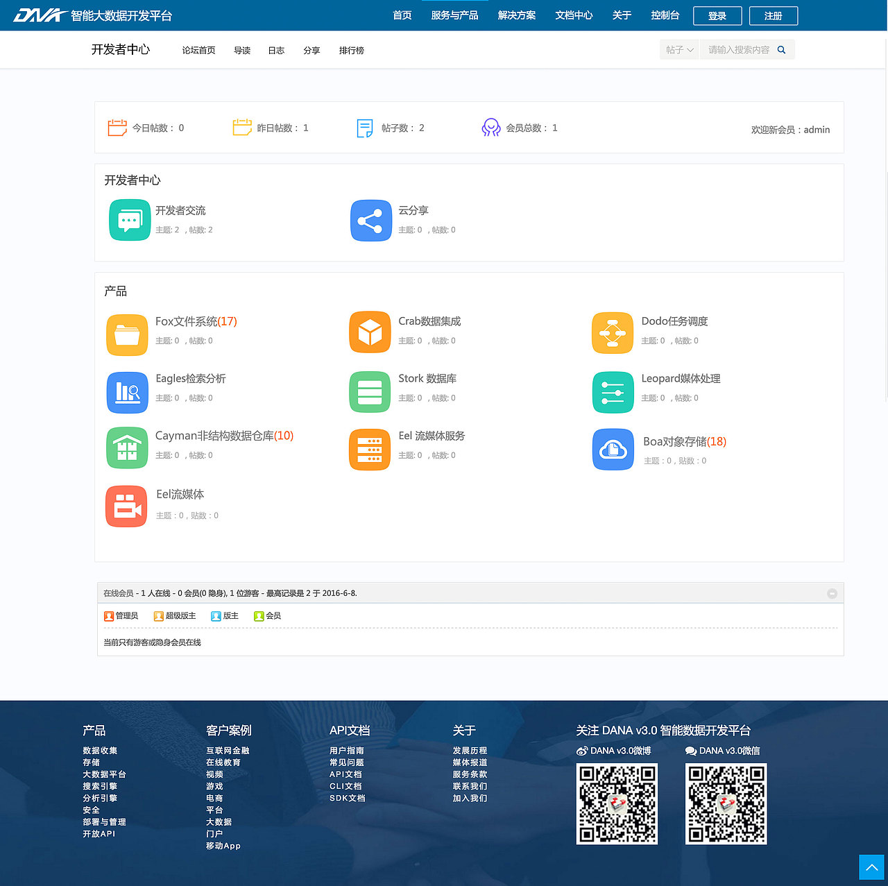This screenshot has width=888, height=886.
Task: Click the 今日帖数 calendar icon
Action: (117, 128)
